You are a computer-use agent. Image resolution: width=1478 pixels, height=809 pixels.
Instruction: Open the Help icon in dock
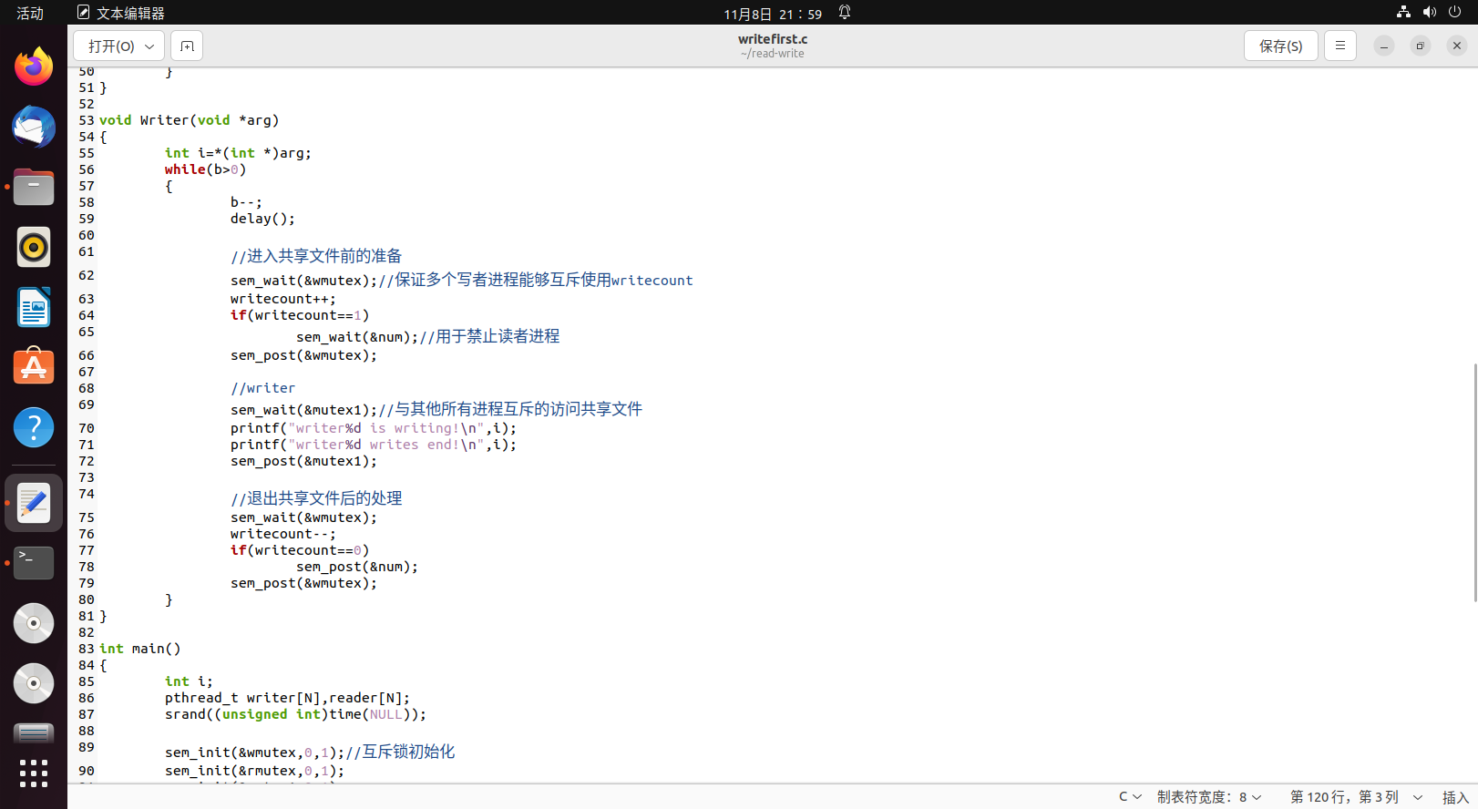(34, 427)
